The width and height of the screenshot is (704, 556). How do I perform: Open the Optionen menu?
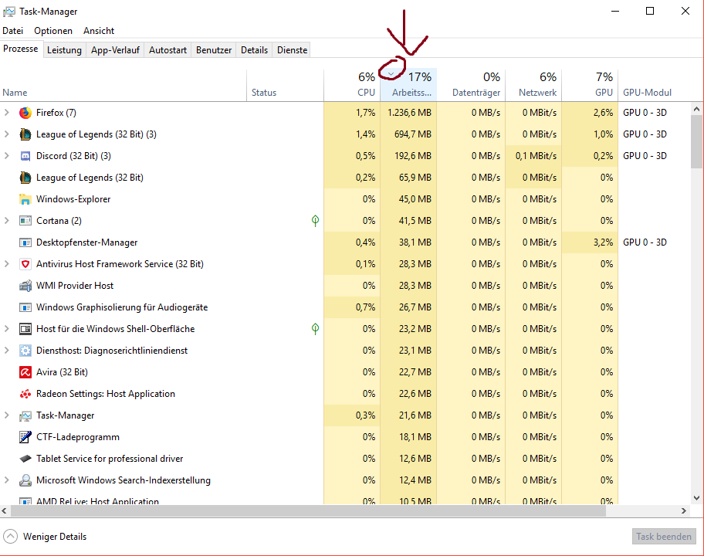[x=53, y=31]
